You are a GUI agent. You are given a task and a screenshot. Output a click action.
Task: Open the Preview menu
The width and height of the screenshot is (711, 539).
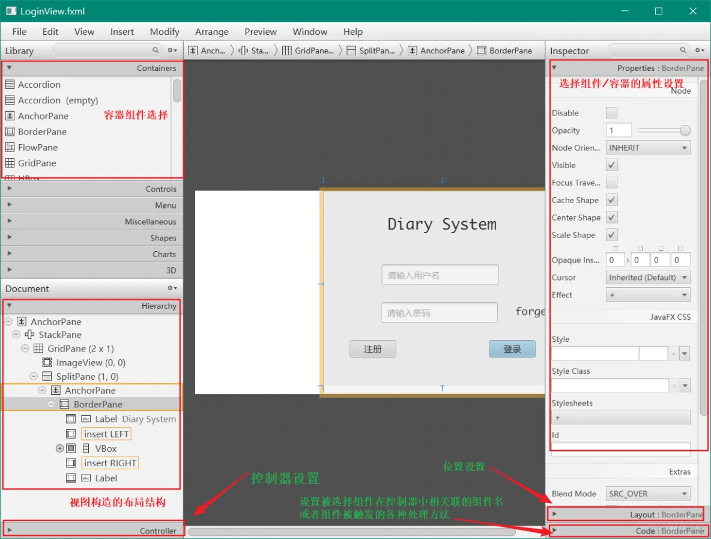260,32
